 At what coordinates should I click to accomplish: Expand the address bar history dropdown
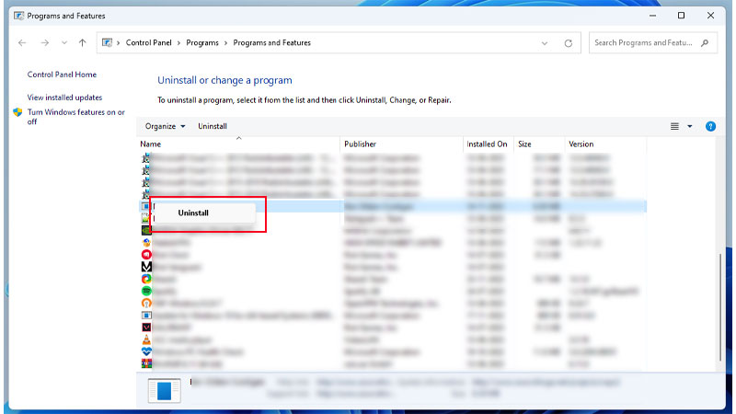pyautogui.click(x=545, y=43)
